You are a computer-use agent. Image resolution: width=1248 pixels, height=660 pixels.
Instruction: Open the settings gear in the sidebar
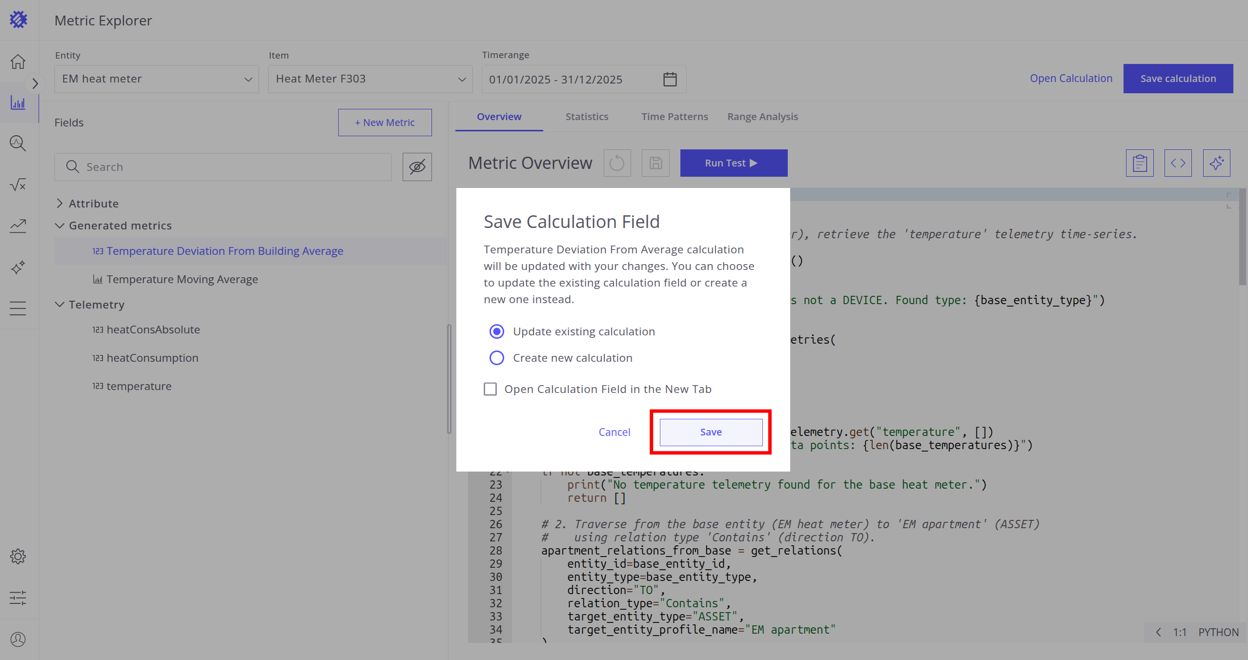coord(18,556)
